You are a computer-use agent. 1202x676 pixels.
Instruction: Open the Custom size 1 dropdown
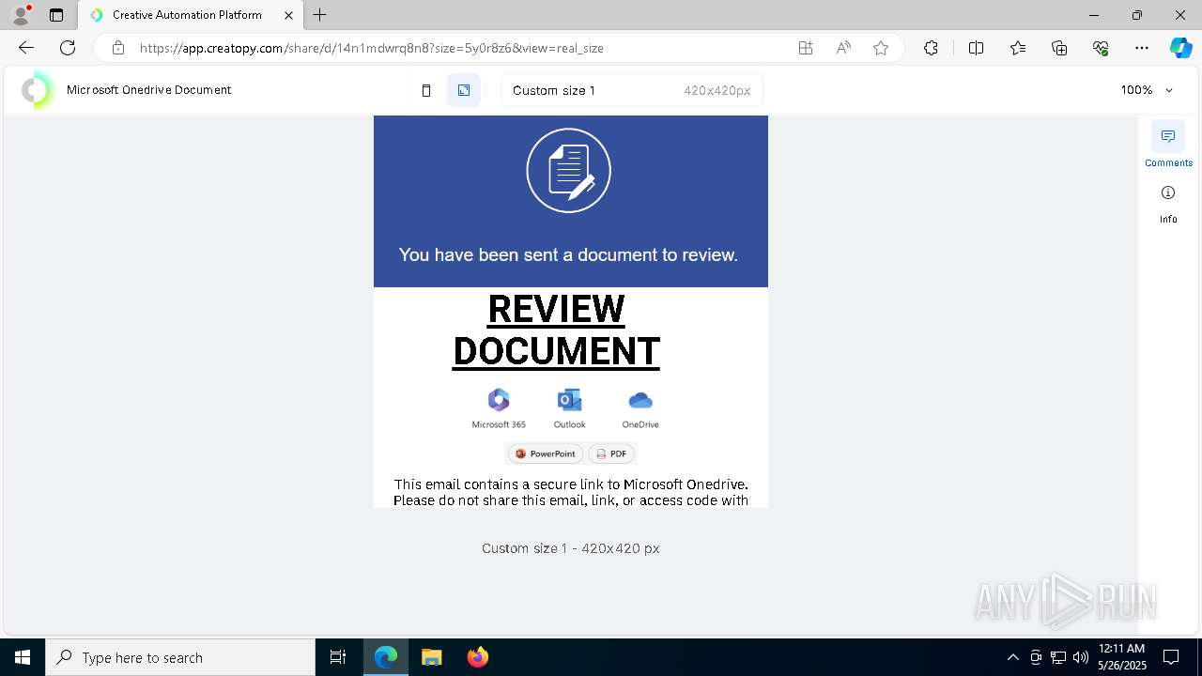tap(632, 90)
